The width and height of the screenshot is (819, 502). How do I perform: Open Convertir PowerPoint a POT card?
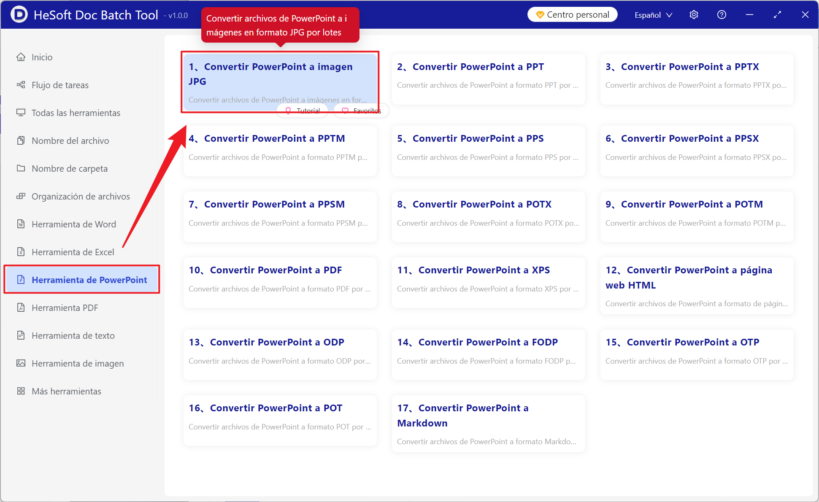point(280,420)
